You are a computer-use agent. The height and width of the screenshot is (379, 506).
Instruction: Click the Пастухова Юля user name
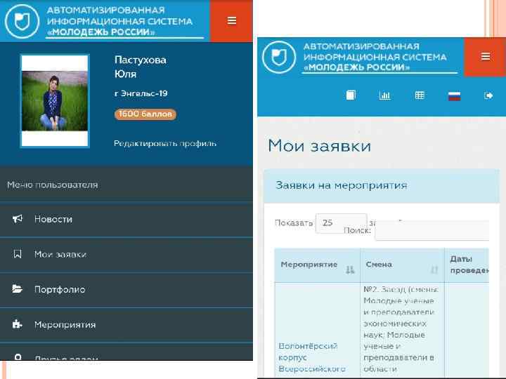pyautogui.click(x=141, y=67)
